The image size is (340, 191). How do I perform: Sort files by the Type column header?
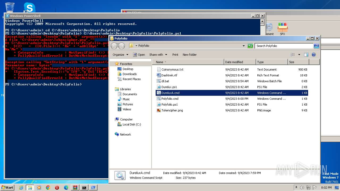pyautogui.click(x=272, y=62)
